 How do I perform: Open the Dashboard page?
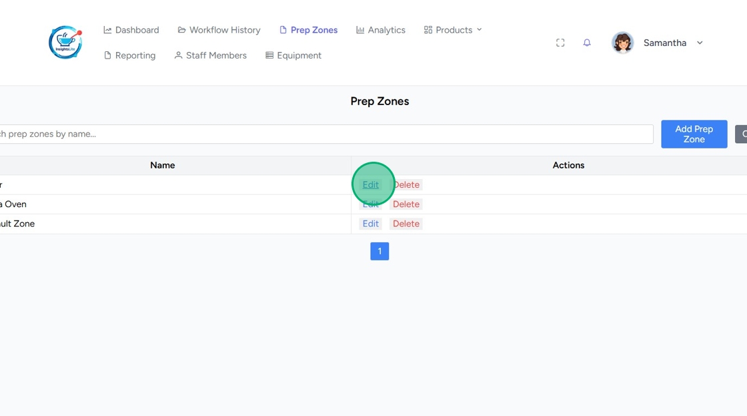(x=131, y=30)
